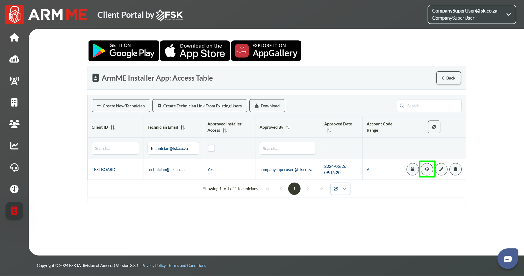Click the Approved By search filter field
Screen dimensions: 524x276
click(287, 148)
